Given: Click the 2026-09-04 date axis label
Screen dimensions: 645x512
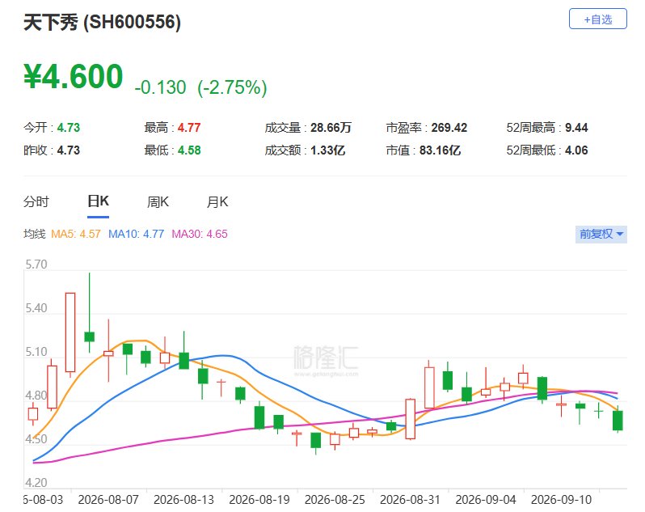Looking at the screenshot, I should pyautogui.click(x=486, y=500).
